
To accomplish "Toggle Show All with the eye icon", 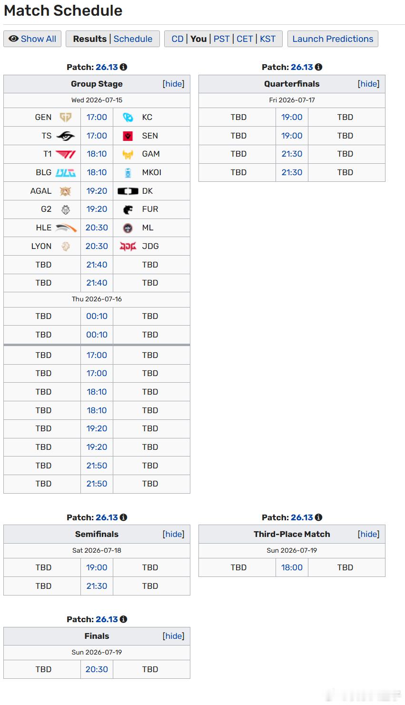I will (x=33, y=39).
